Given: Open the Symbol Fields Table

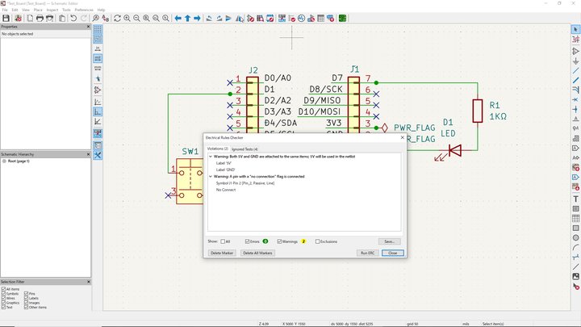Looking at the screenshot, I should (x=321, y=18).
